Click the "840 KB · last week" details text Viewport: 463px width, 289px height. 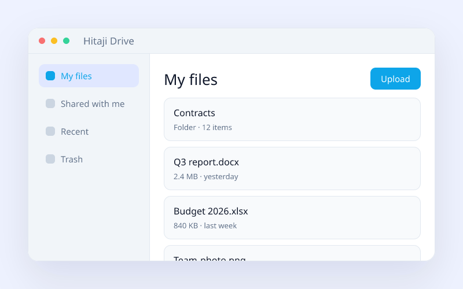[x=205, y=225]
